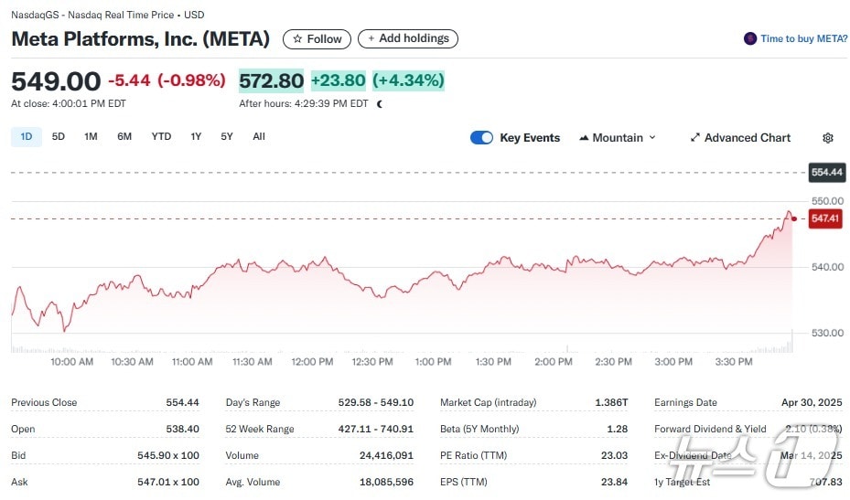This screenshot has width=850, height=500.
Task: Select the All time range
Action: (x=259, y=137)
